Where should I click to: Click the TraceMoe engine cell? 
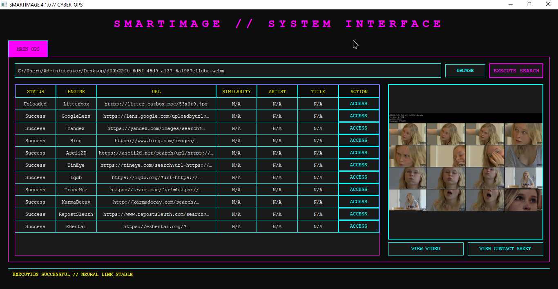76,190
